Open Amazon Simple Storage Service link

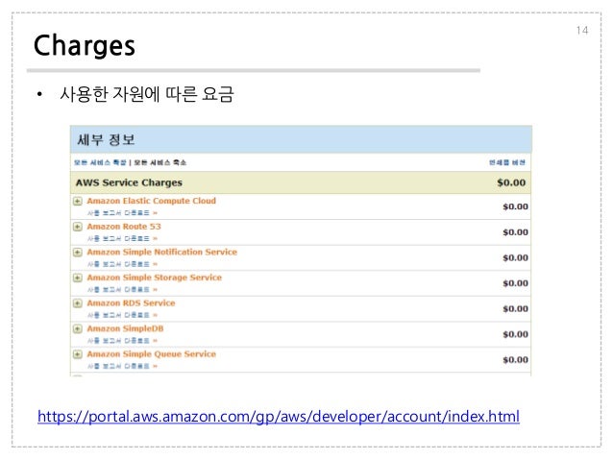click(154, 278)
